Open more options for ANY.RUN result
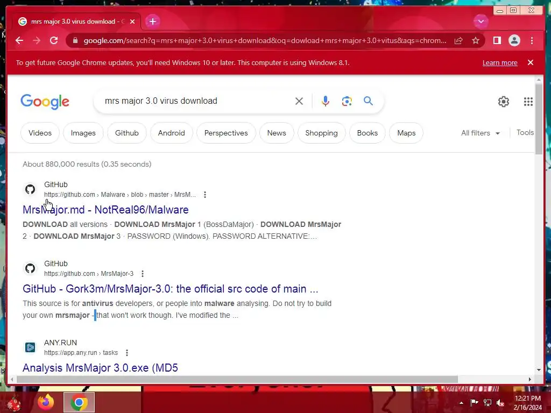 [127, 353]
